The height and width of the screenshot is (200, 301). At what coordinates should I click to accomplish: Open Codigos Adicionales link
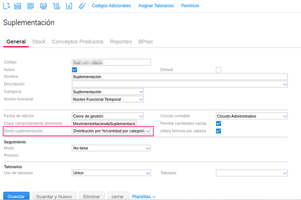click(111, 6)
